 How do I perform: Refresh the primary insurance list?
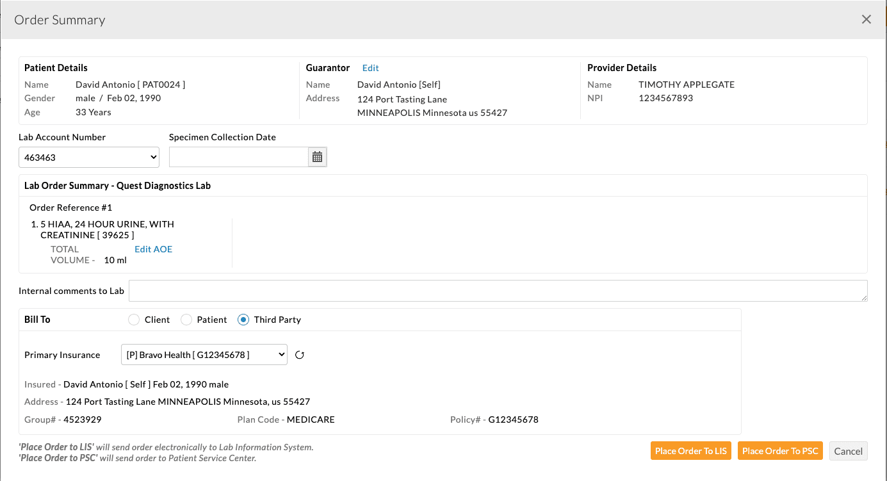[x=299, y=355]
